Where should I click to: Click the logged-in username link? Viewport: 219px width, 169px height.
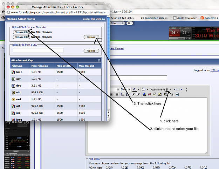[x=215, y=70]
